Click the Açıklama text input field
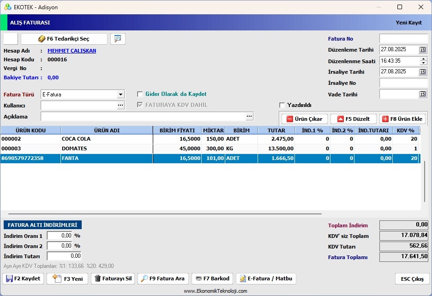The height and width of the screenshot is (296, 432). click(x=143, y=117)
